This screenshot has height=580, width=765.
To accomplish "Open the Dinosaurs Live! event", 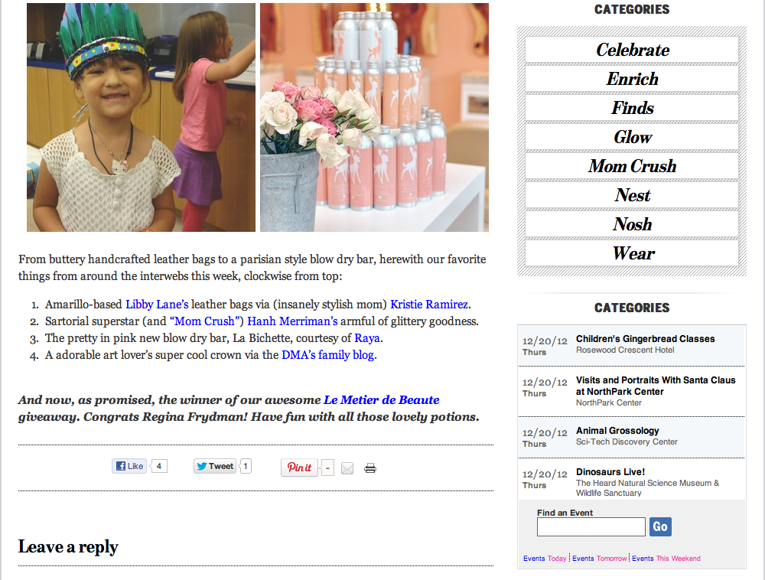I will (610, 471).
